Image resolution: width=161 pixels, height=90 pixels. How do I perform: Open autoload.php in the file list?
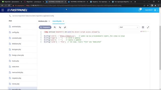pyautogui.click(x=22, y=26)
